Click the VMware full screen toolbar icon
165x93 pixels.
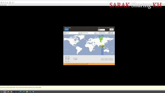tap(10, 3)
